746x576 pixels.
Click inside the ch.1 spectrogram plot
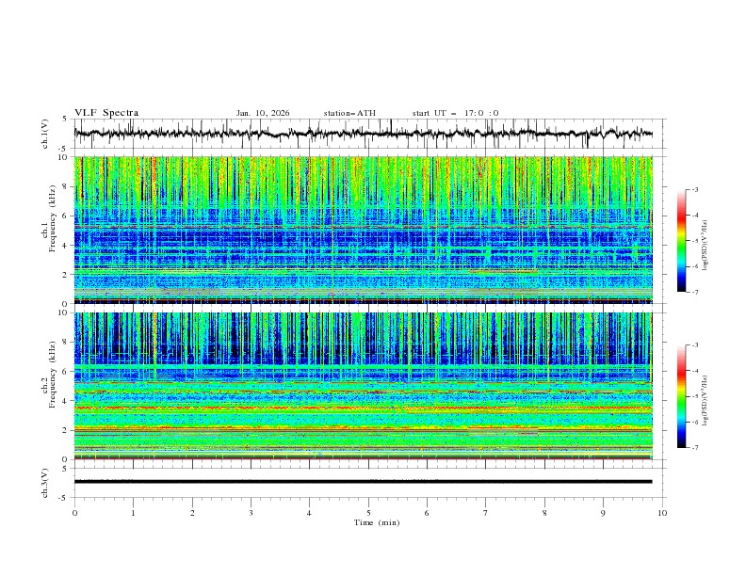[x=367, y=230]
